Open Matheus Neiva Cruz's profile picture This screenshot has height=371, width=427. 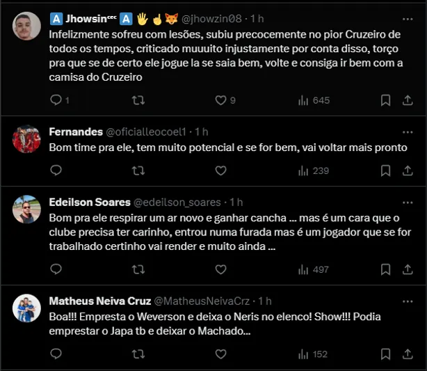point(27,308)
